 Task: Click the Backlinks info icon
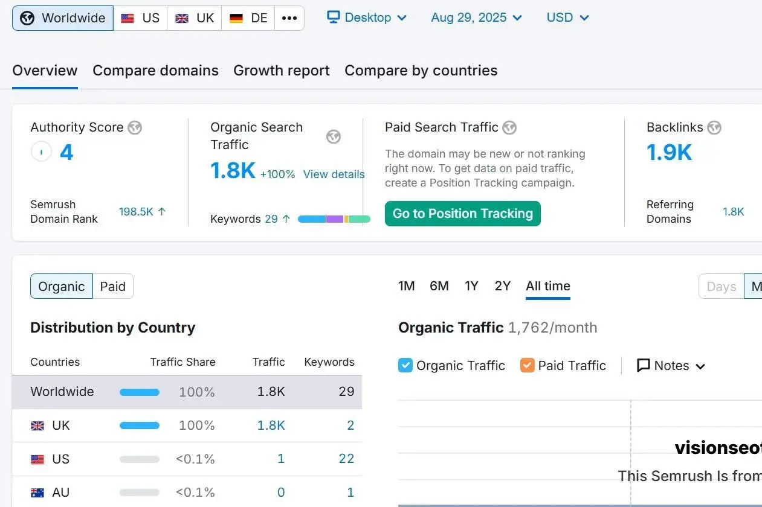(714, 127)
